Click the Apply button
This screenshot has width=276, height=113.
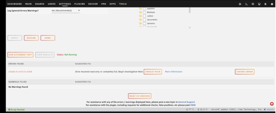pyautogui.click(x=15, y=38)
